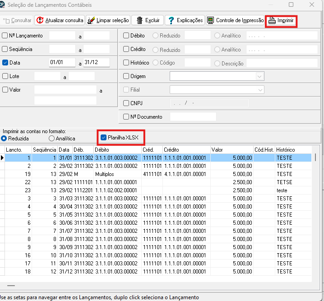The width and height of the screenshot is (324, 301).
Task: Enable the Nº Lançamento checkbox
Action: [5, 36]
